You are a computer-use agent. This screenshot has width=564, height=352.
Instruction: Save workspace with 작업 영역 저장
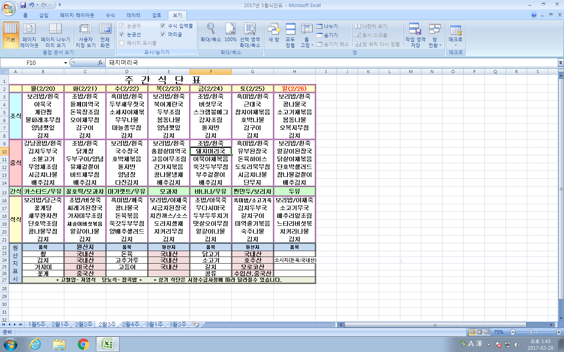[x=415, y=35]
